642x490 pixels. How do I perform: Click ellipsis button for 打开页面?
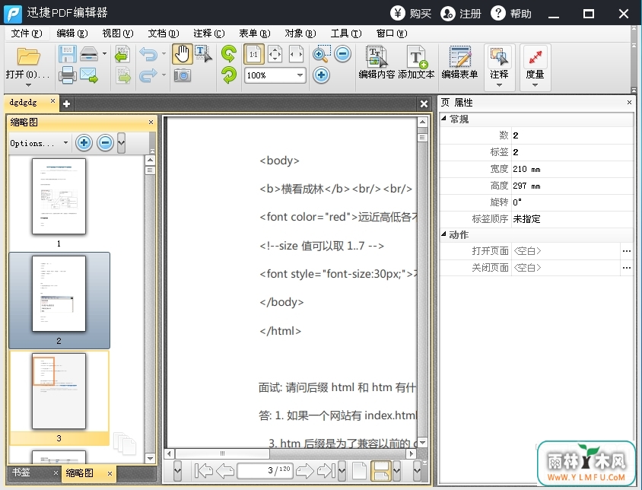627,251
